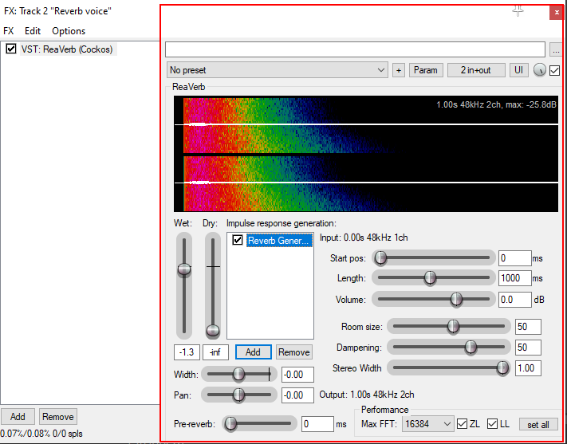
Task: Click the Param button
Action: point(426,70)
